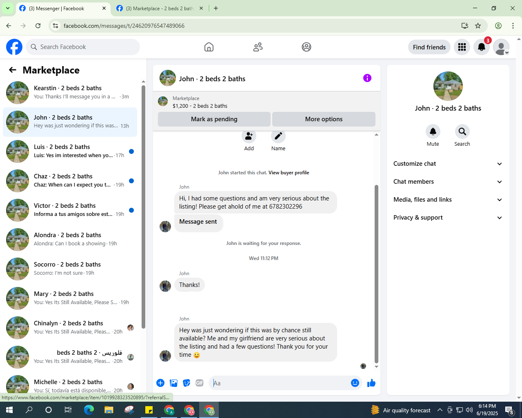Close the Messenger | Facebook tab
The image size is (522, 418).
[x=104, y=8]
